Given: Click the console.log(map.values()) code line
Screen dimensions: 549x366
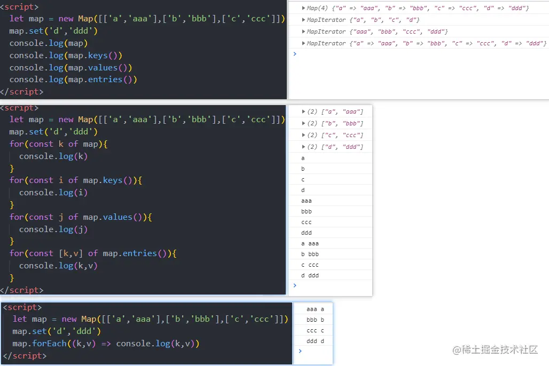Looking at the screenshot, I should (x=70, y=68).
